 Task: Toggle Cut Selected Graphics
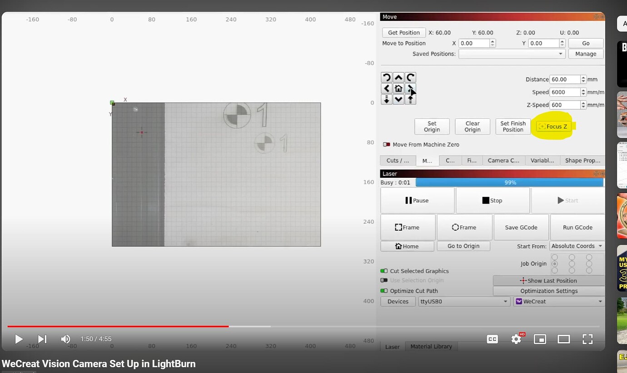(384, 271)
